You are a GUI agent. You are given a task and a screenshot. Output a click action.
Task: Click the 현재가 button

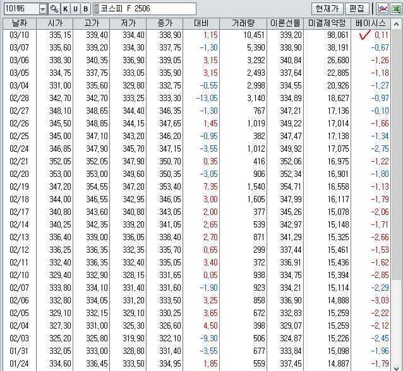click(327, 9)
